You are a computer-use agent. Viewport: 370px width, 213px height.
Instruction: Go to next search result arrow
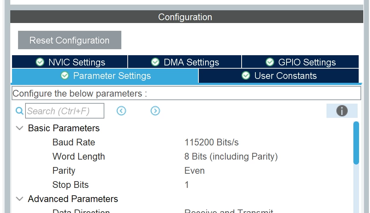pyautogui.click(x=155, y=111)
